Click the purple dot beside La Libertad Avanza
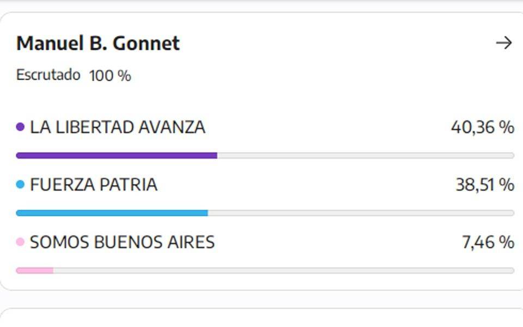Image resolution: width=523 pixels, height=327 pixels. [20, 127]
